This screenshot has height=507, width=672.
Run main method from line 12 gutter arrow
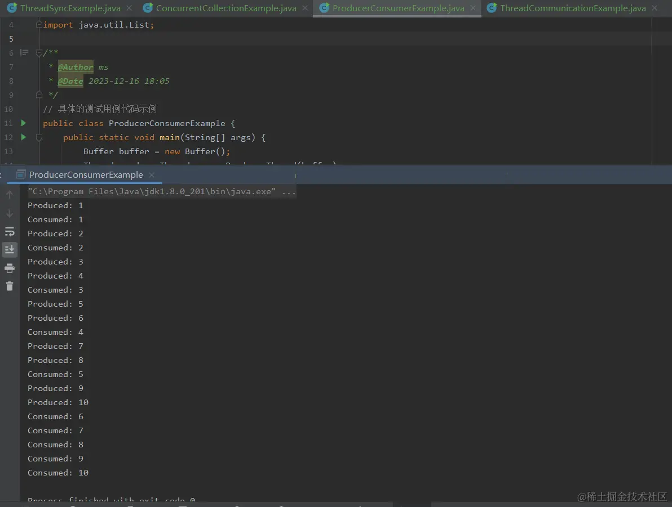click(24, 137)
